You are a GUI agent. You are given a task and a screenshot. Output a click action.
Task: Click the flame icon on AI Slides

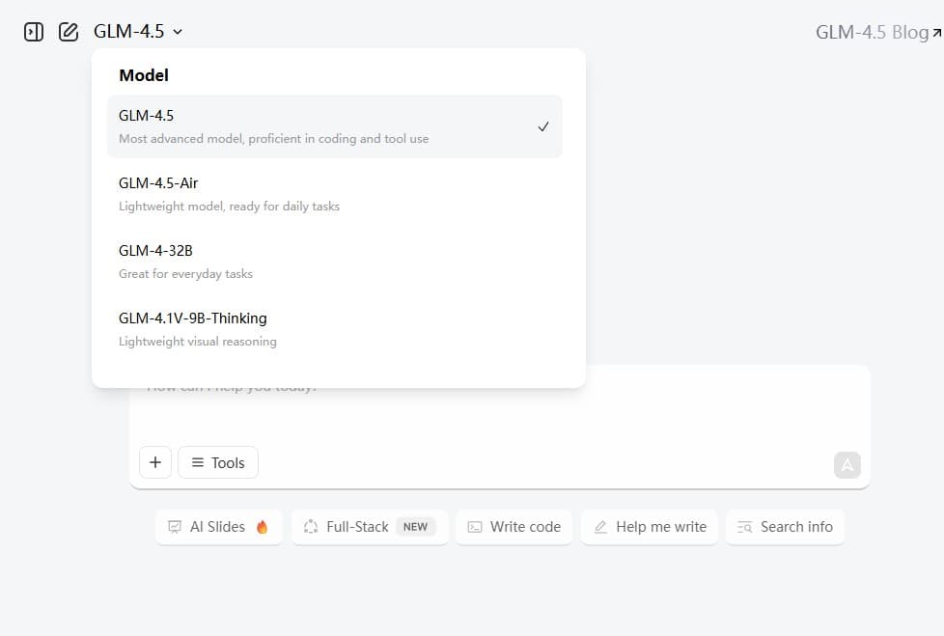pos(262,527)
